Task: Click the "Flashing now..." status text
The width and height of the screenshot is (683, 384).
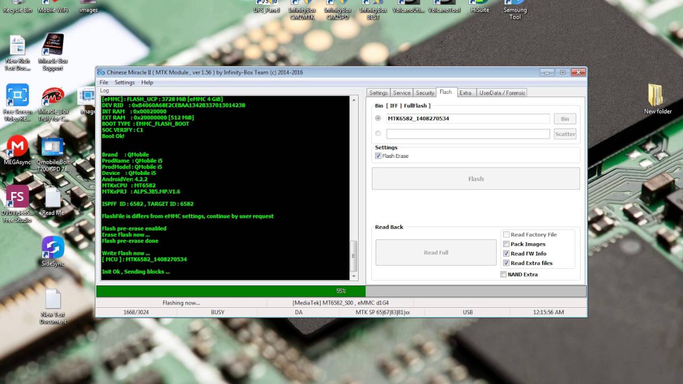Action: click(181, 303)
